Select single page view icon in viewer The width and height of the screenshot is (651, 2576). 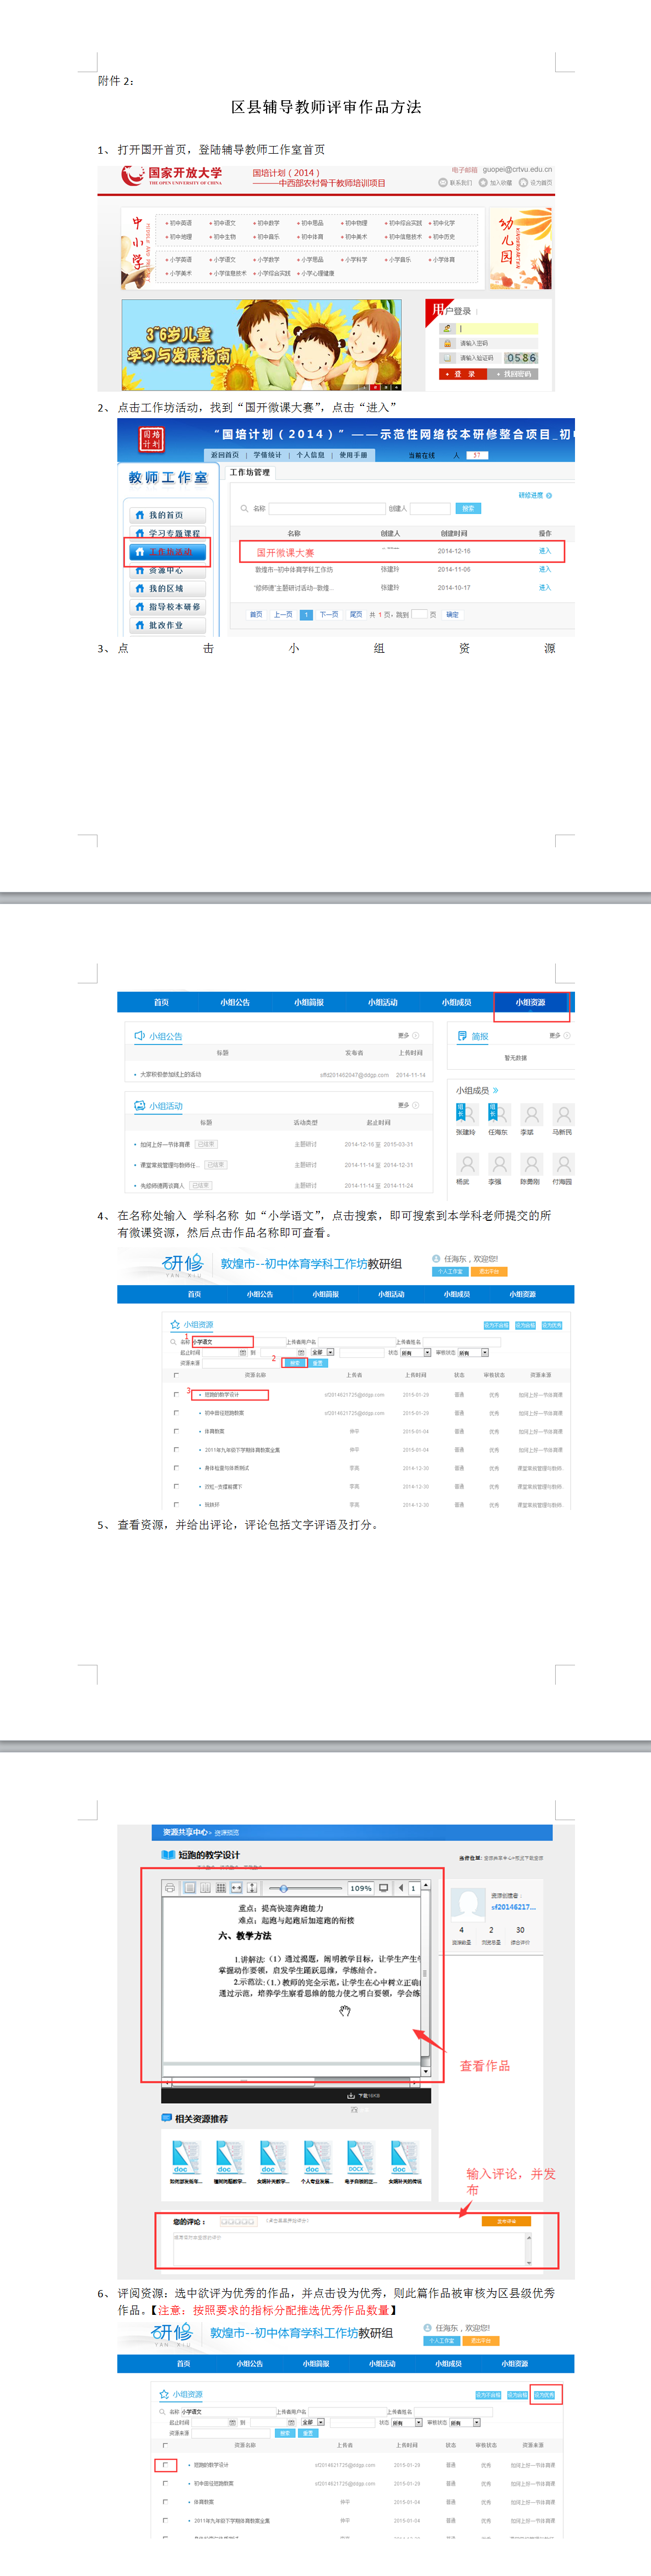tap(190, 1888)
